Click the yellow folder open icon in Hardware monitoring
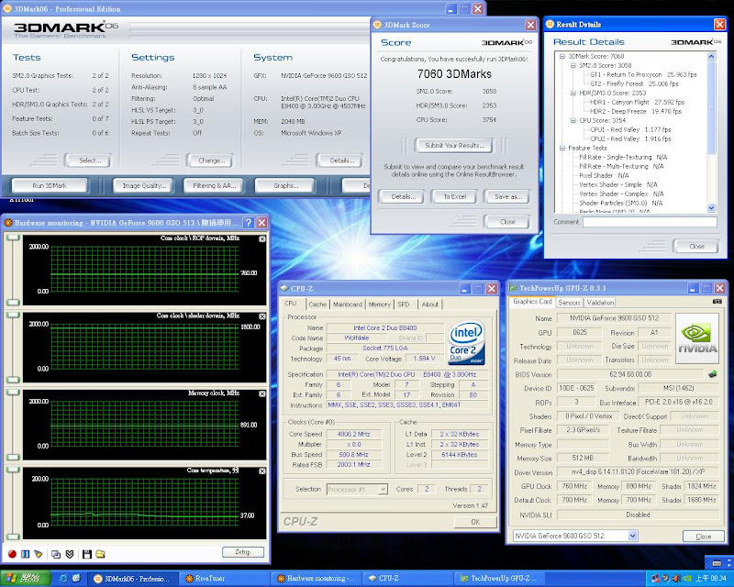 100,554
